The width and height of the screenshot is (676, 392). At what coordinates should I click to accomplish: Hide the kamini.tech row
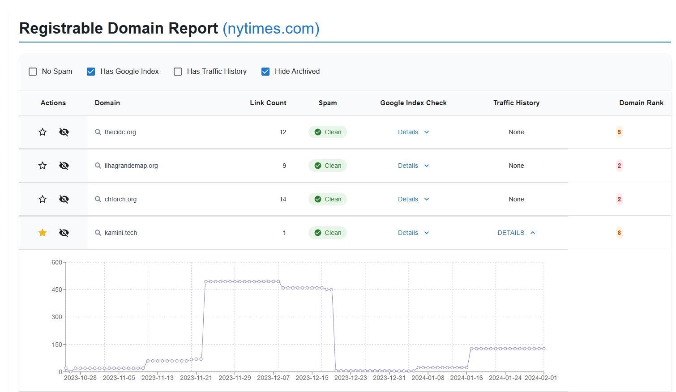[64, 233]
